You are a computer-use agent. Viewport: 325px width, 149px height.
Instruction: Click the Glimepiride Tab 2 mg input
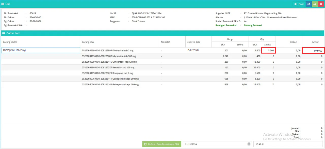click(41, 50)
